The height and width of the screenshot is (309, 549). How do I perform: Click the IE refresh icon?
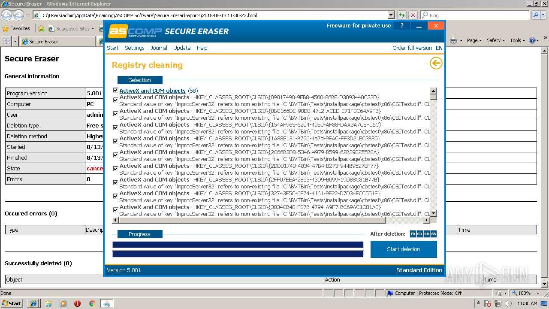tap(402, 15)
